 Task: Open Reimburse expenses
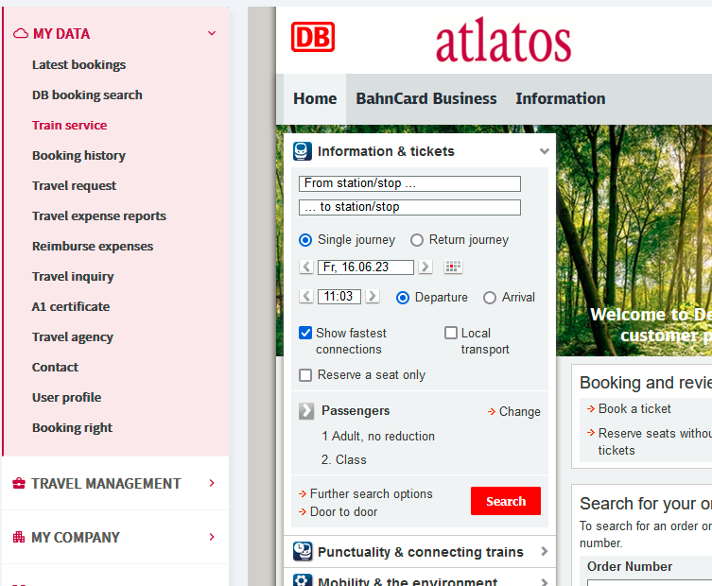point(93,247)
